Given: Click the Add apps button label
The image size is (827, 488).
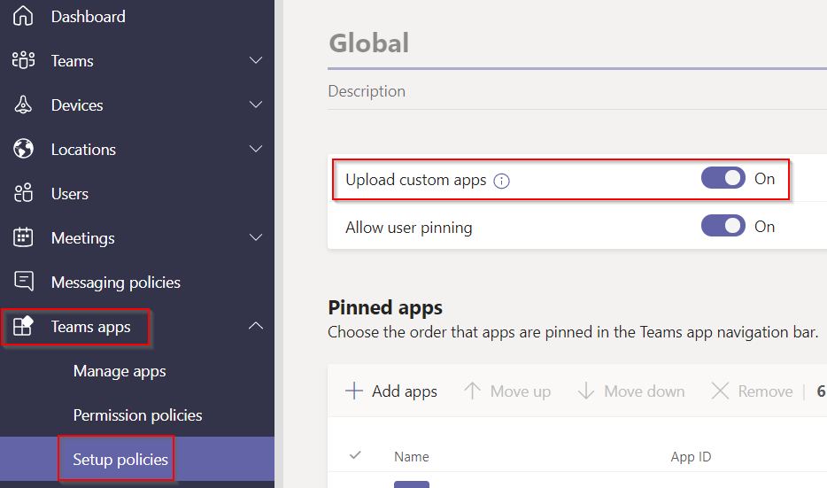Looking at the screenshot, I should pyautogui.click(x=405, y=391).
